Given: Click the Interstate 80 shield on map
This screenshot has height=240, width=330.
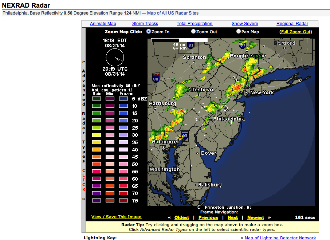Looking at the screenshot, I should tap(156, 78).
